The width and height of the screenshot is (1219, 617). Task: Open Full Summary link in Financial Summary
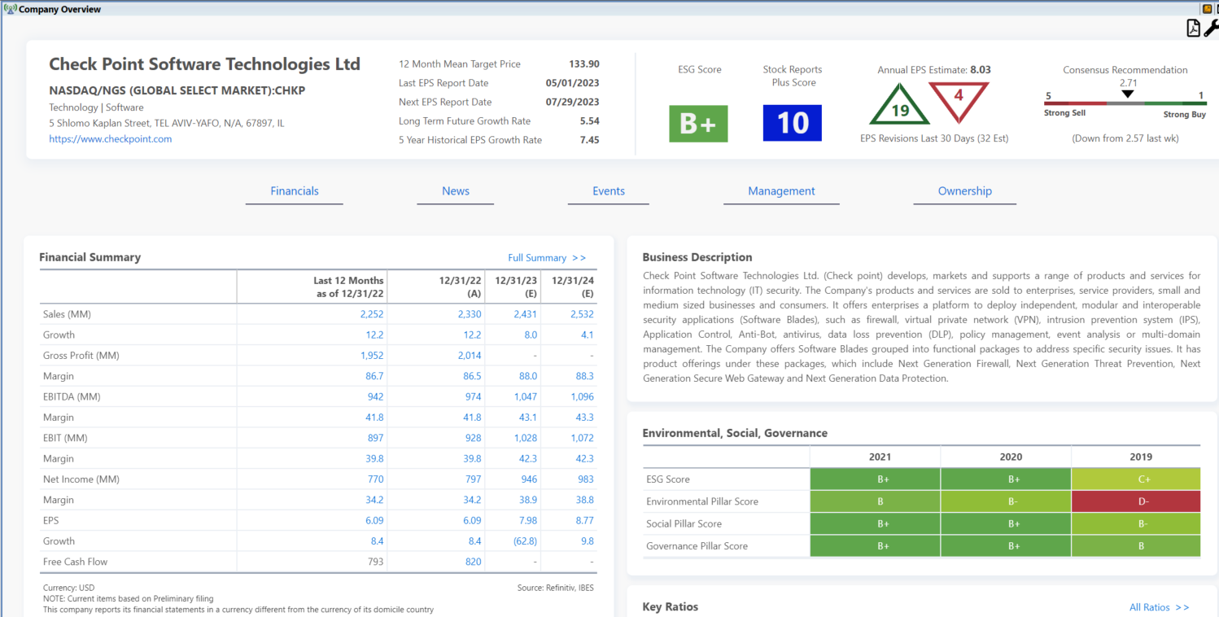pos(547,258)
